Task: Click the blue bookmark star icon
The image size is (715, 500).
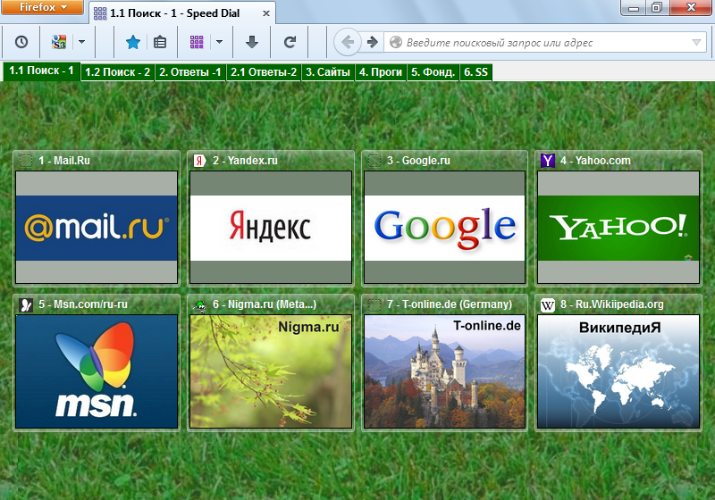Action: (133, 42)
